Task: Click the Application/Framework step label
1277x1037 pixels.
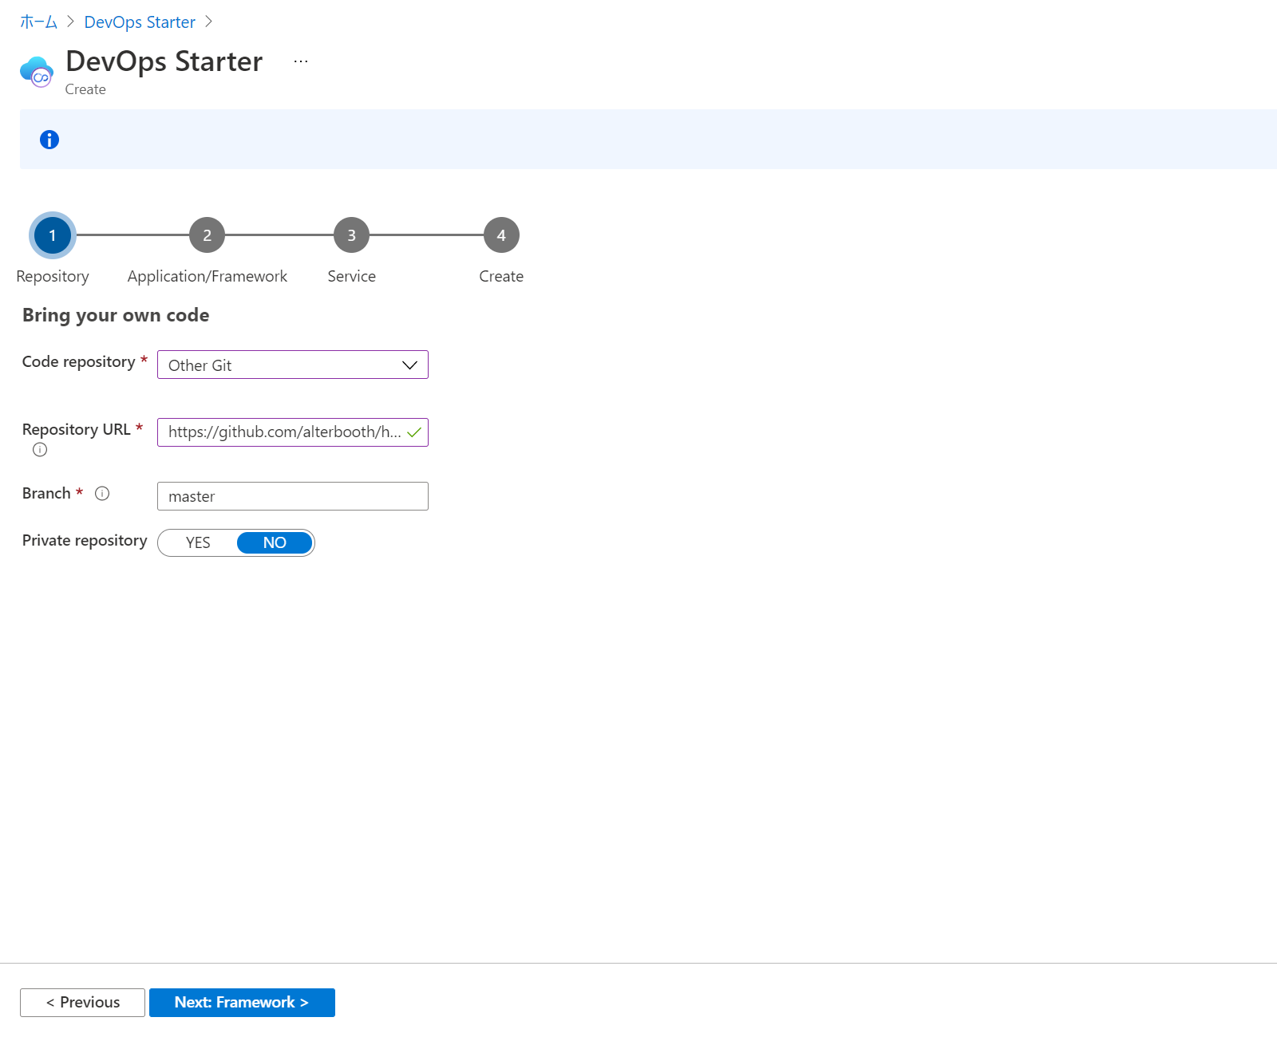Action: 208,276
